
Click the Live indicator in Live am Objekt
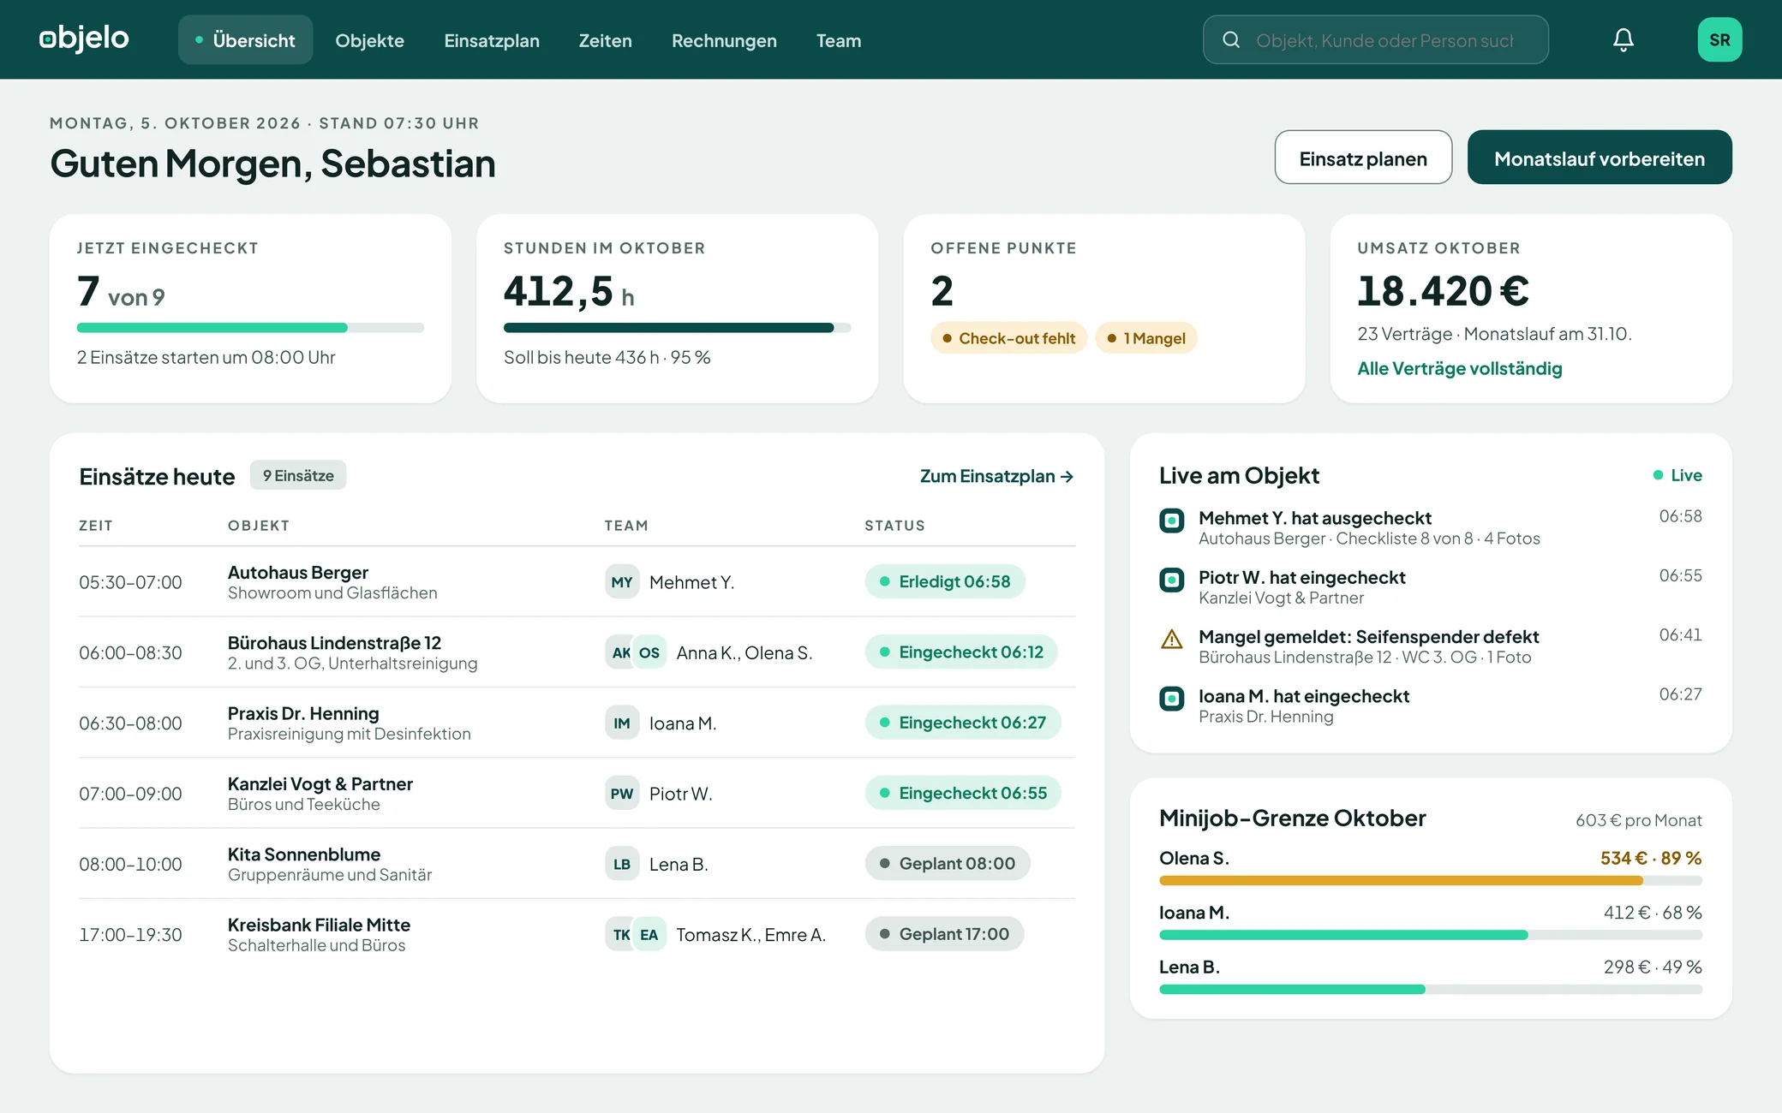1677,475
